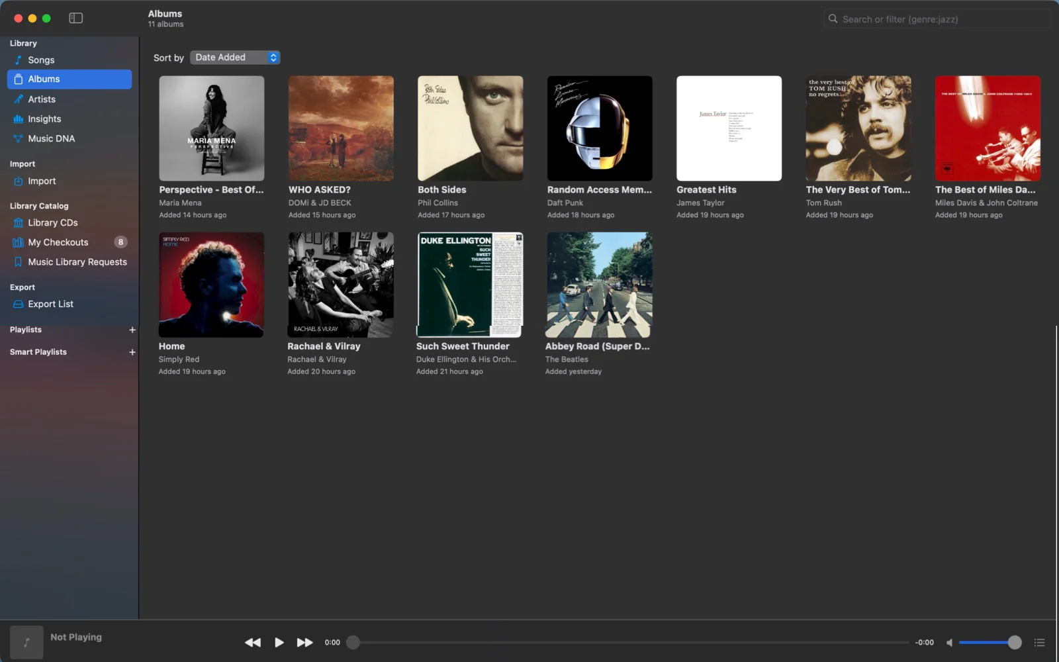Screen dimensions: 1059x662
Task: Click the Playlists section header
Action: click(26, 330)
